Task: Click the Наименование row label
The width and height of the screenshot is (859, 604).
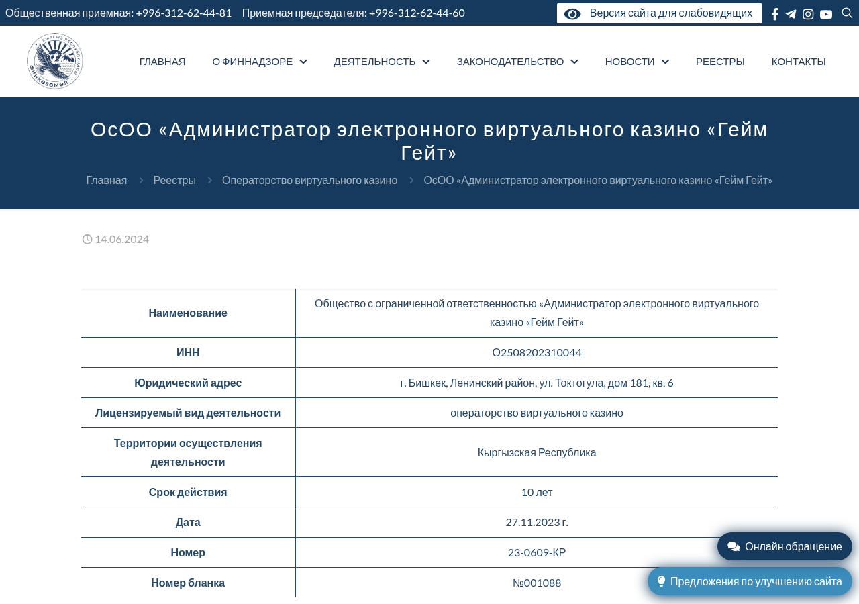Action: [x=188, y=313]
